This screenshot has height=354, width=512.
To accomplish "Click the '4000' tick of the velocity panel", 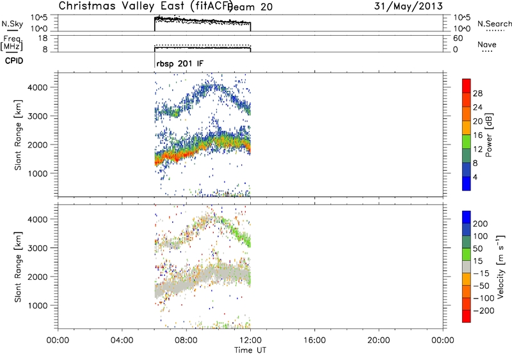I will [x=37, y=219].
